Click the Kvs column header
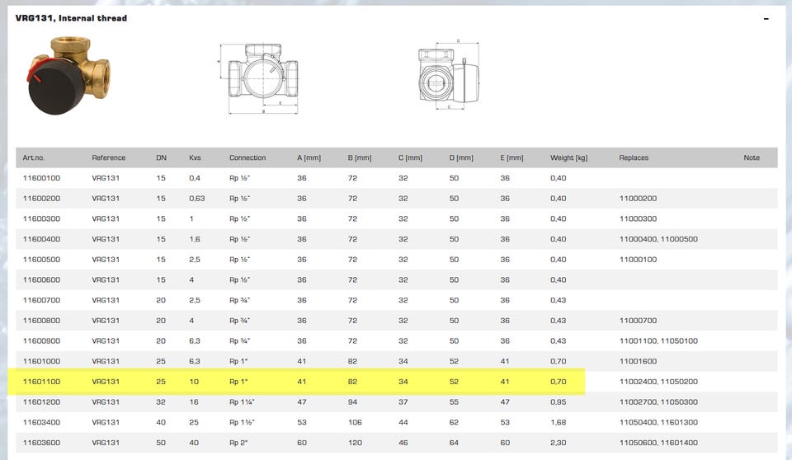The image size is (792, 460). [x=195, y=157]
